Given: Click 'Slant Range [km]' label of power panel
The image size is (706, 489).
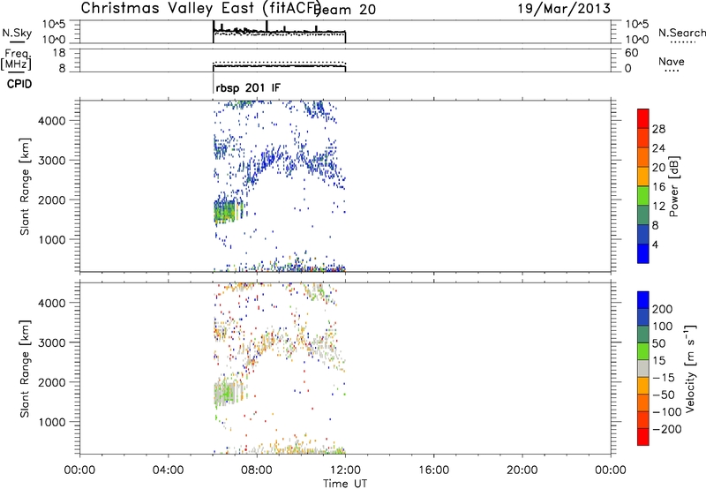Looking at the screenshot, I should (x=25, y=186).
